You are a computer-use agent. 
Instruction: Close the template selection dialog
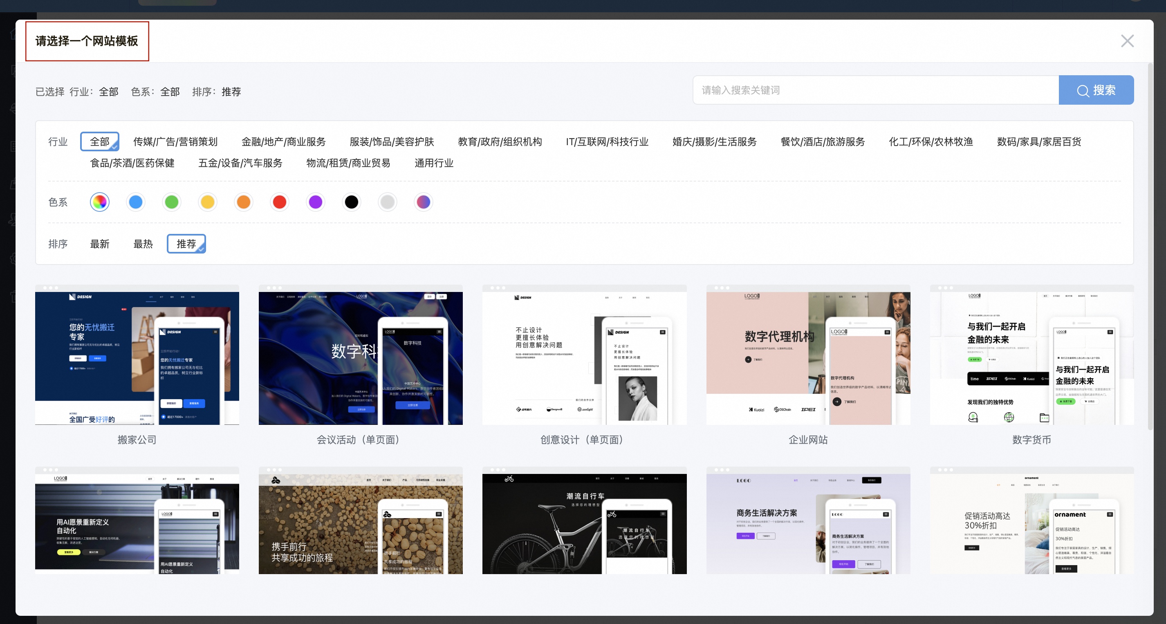click(x=1127, y=41)
